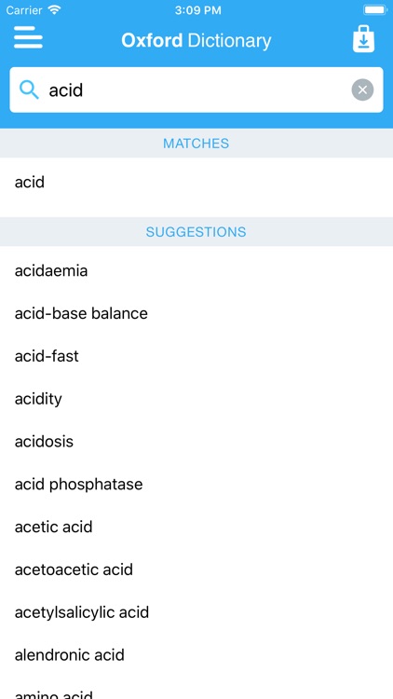Select the acidaemia suggestion

click(196, 270)
